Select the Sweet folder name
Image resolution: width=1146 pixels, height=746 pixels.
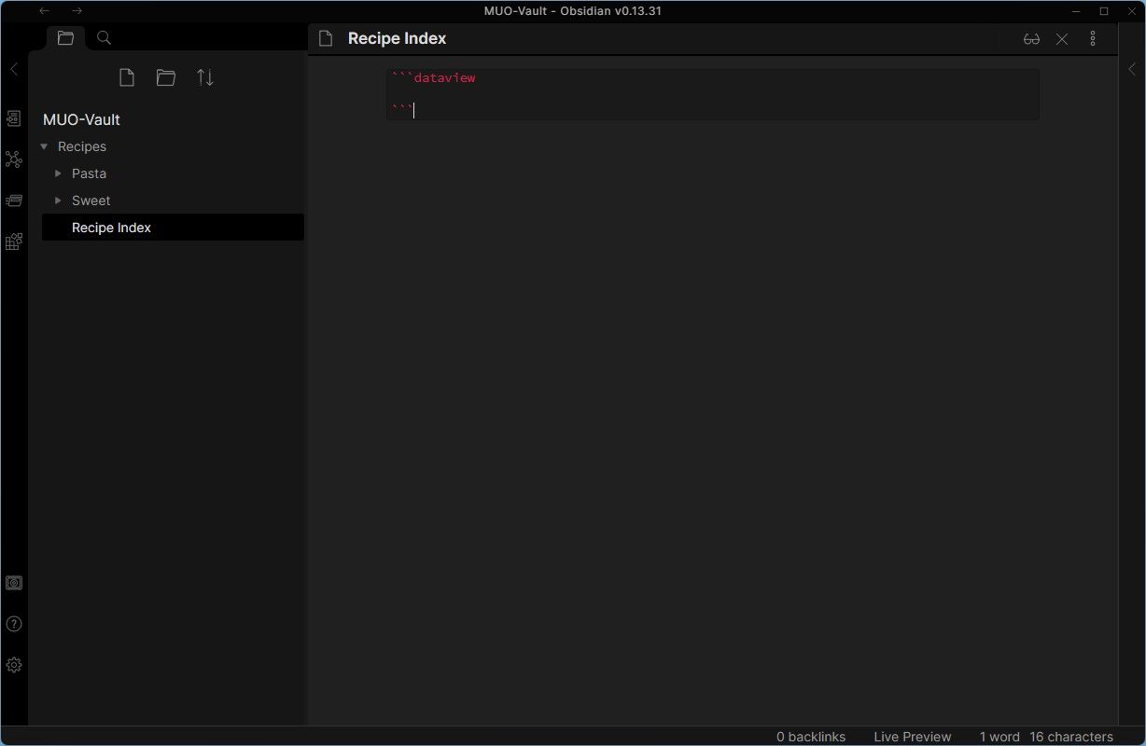click(x=91, y=200)
